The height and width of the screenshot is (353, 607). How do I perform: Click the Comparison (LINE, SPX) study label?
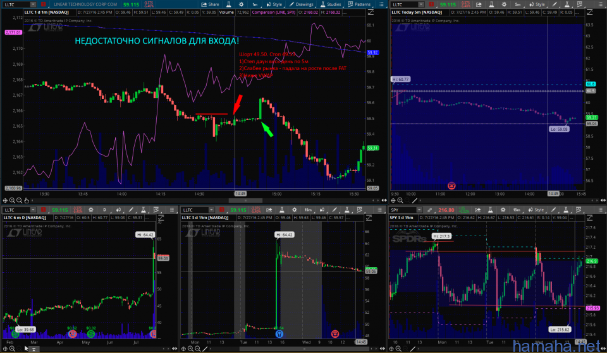point(274,13)
